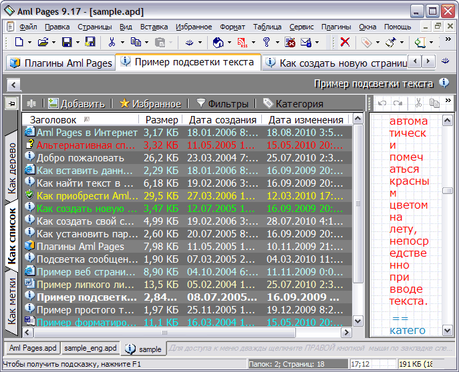The width and height of the screenshot is (459, 372).
Task: Select the Как дерево vertical tab
Action: pyautogui.click(x=11, y=167)
